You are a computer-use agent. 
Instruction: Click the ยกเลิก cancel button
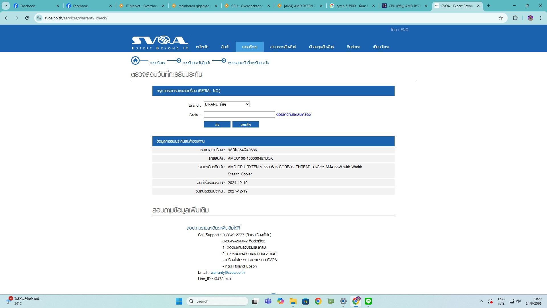246,124
